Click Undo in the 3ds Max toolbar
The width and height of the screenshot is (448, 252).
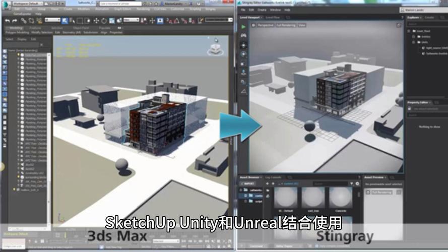click(7, 21)
